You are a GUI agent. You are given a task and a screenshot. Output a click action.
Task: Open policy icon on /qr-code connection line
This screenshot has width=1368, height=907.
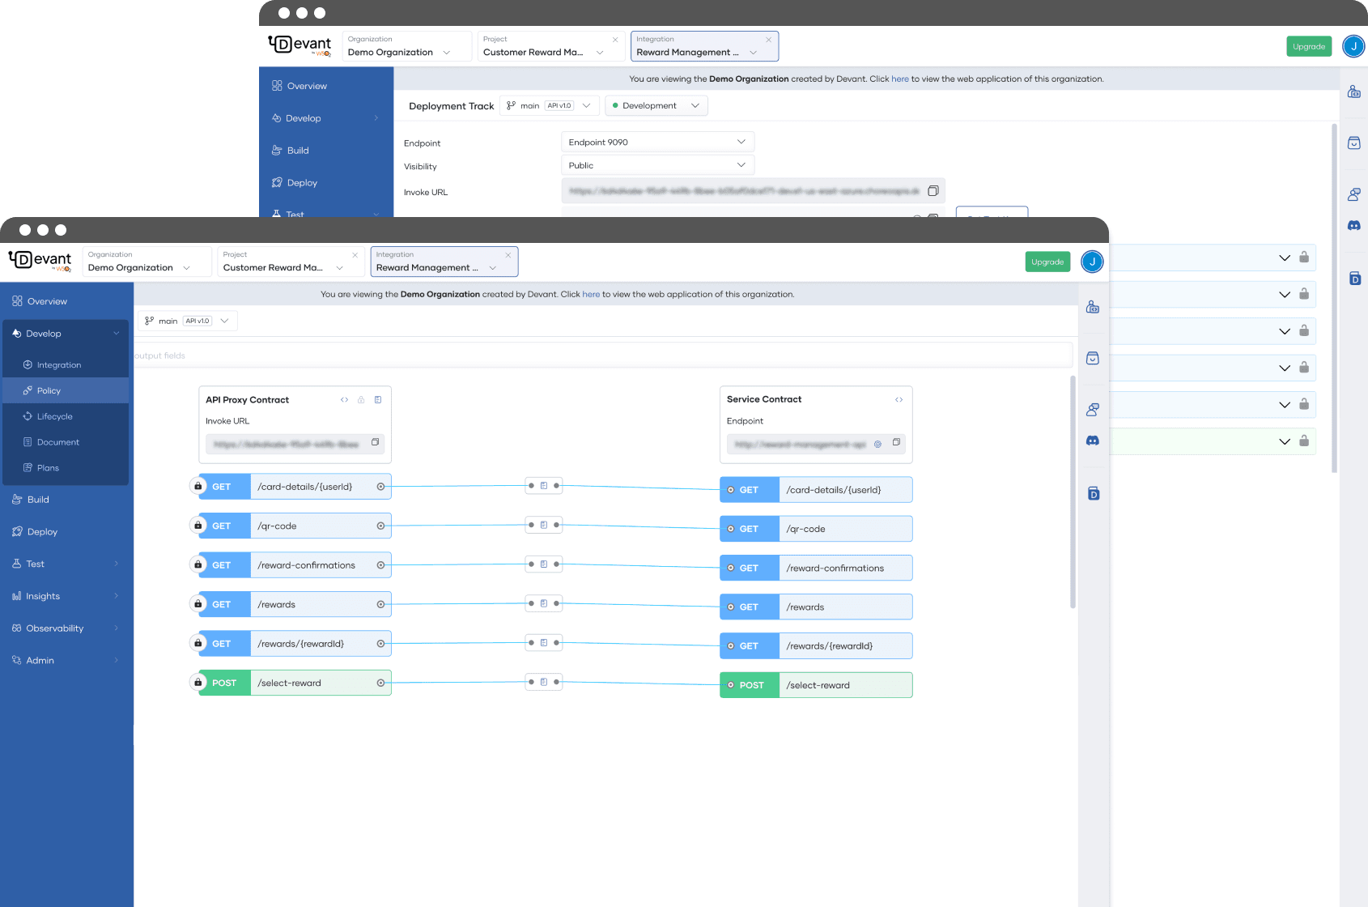[544, 525]
